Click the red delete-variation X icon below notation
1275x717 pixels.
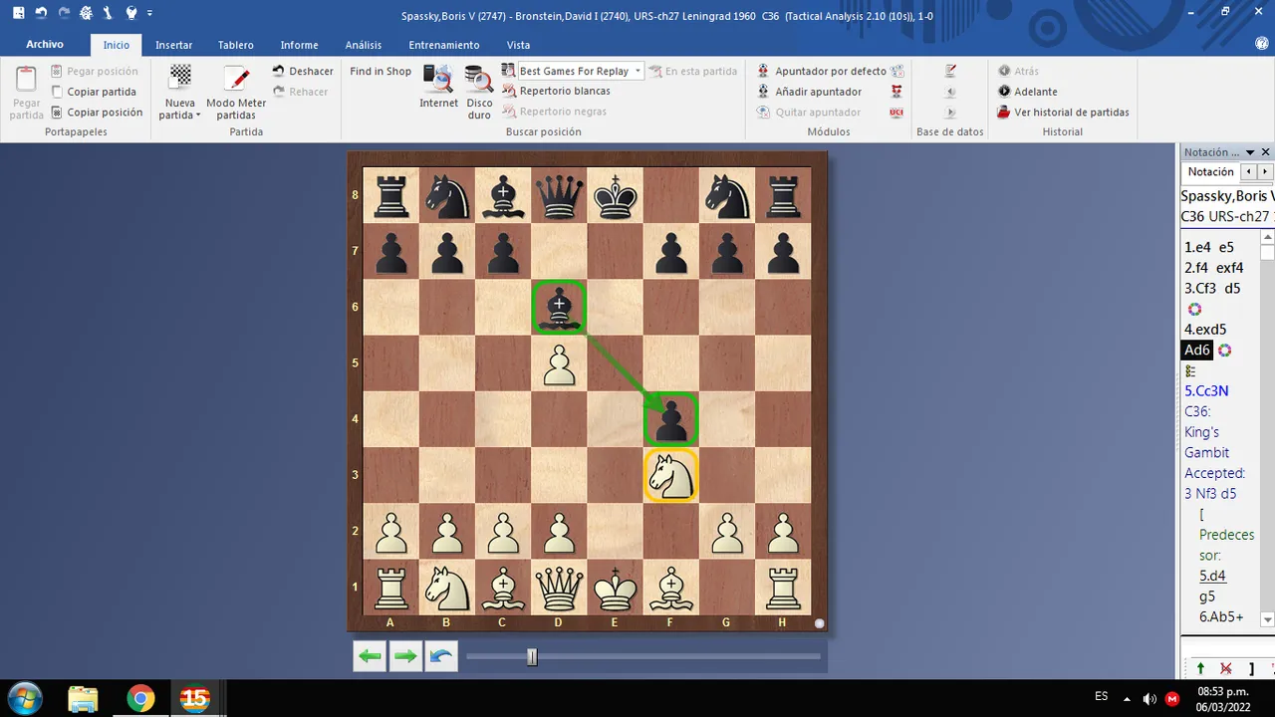pyautogui.click(x=1226, y=668)
